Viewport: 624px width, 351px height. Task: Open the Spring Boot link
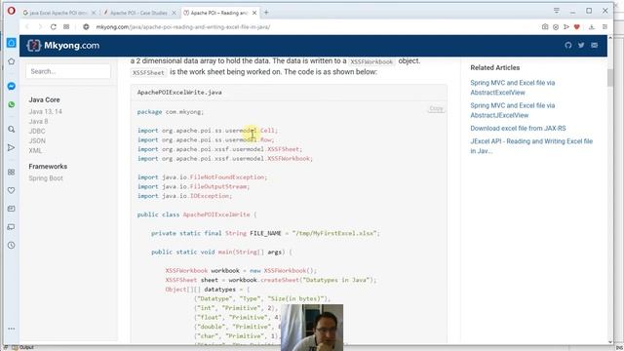pyautogui.click(x=46, y=178)
